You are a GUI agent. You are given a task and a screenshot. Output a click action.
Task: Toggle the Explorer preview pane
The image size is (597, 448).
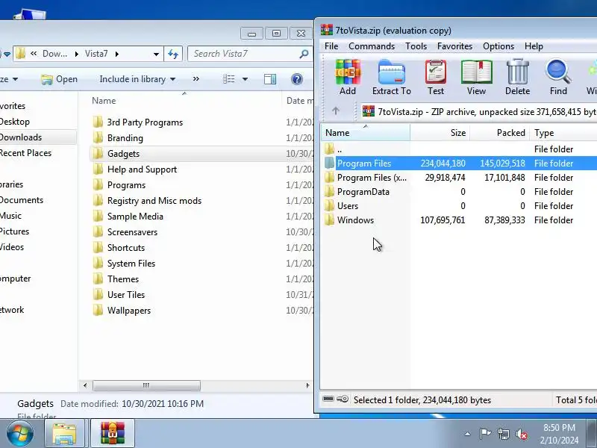click(270, 79)
